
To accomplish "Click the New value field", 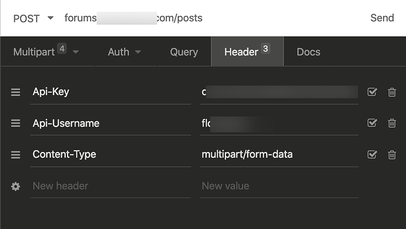I will (279, 186).
